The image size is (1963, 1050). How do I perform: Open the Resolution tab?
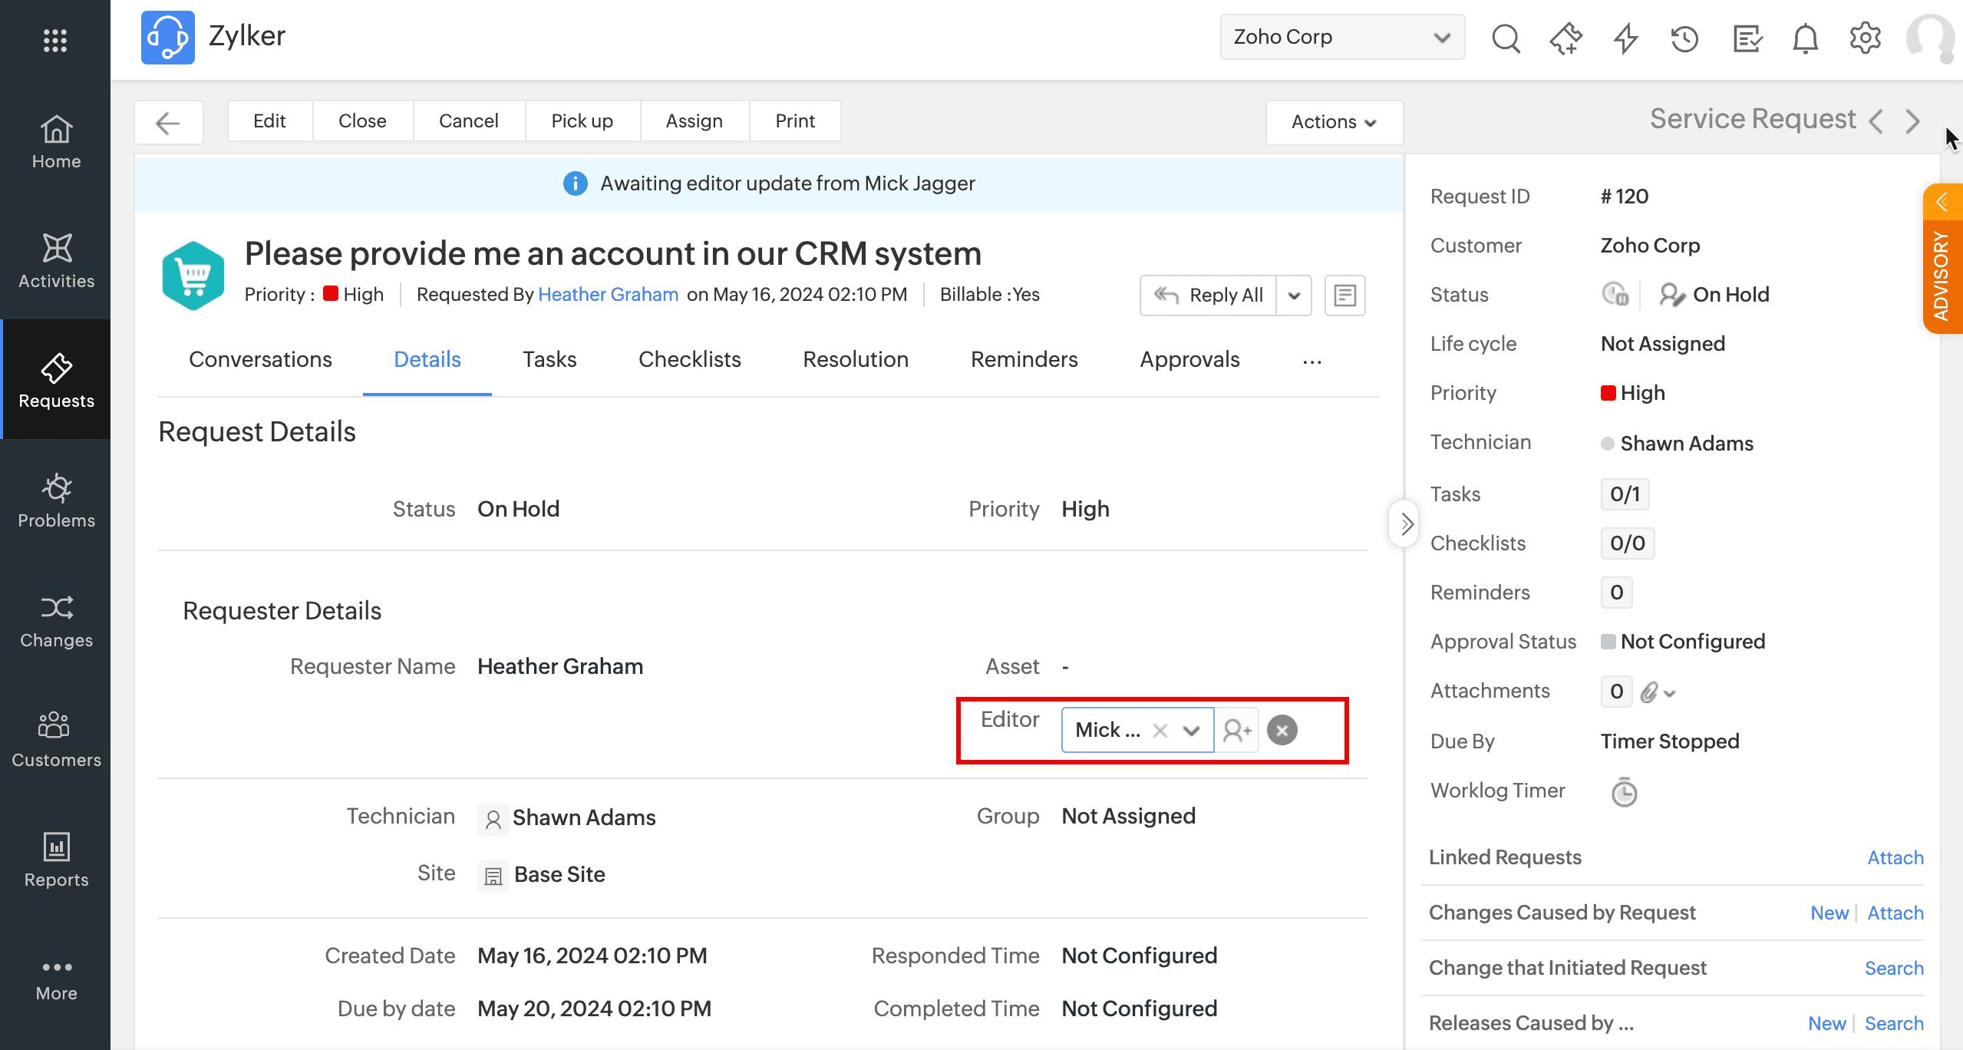point(855,359)
